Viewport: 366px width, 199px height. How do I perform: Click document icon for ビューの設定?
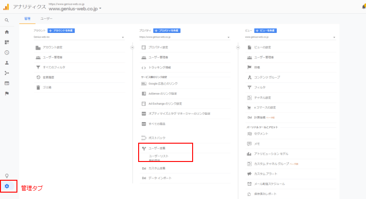click(x=249, y=48)
